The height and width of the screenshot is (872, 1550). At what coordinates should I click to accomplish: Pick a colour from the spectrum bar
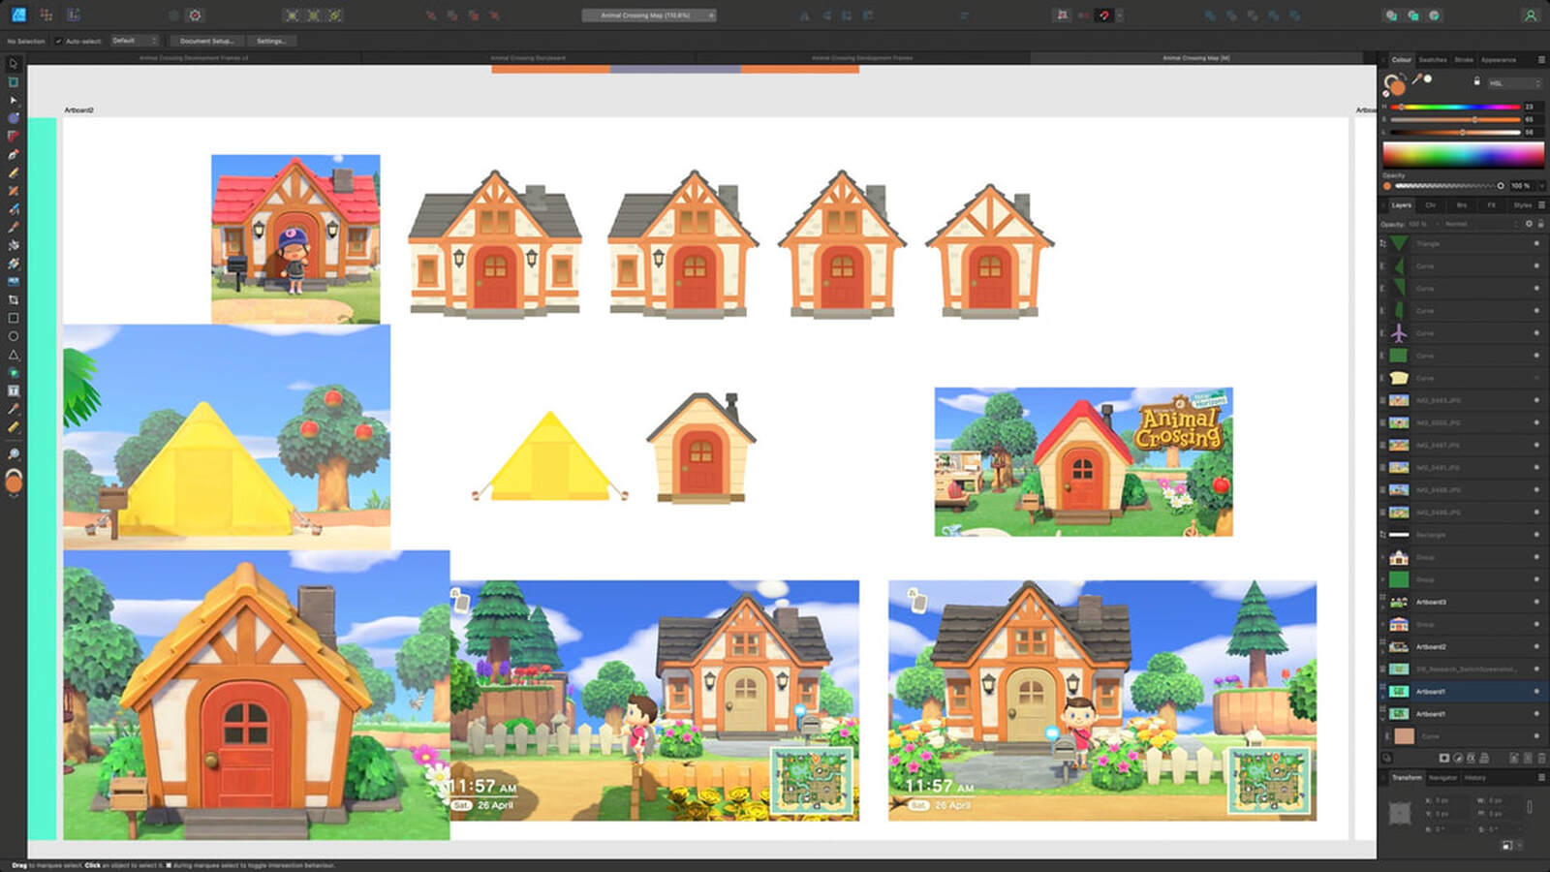(1463, 153)
